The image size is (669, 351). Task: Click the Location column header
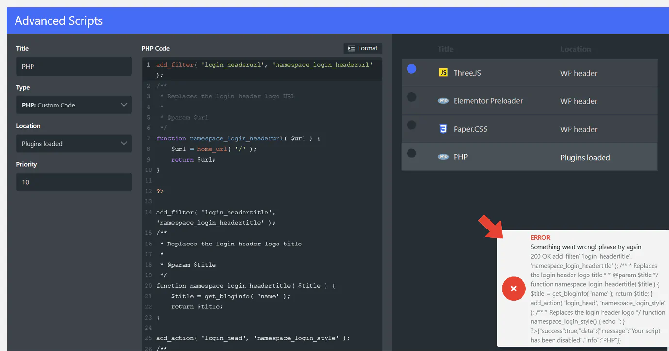pyautogui.click(x=575, y=49)
